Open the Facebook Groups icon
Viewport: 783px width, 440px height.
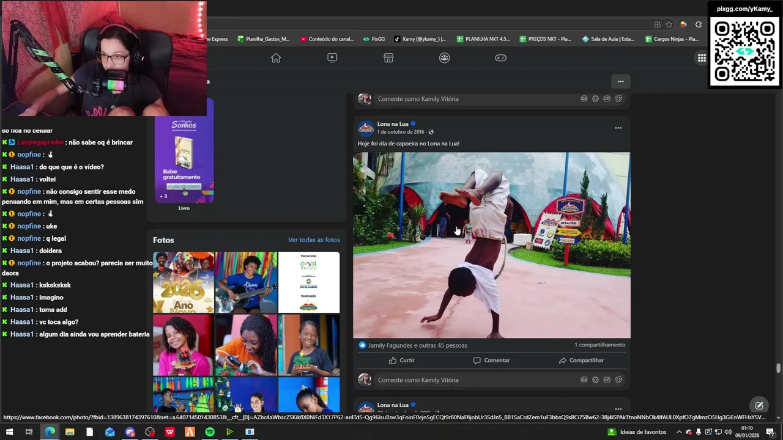pos(445,58)
